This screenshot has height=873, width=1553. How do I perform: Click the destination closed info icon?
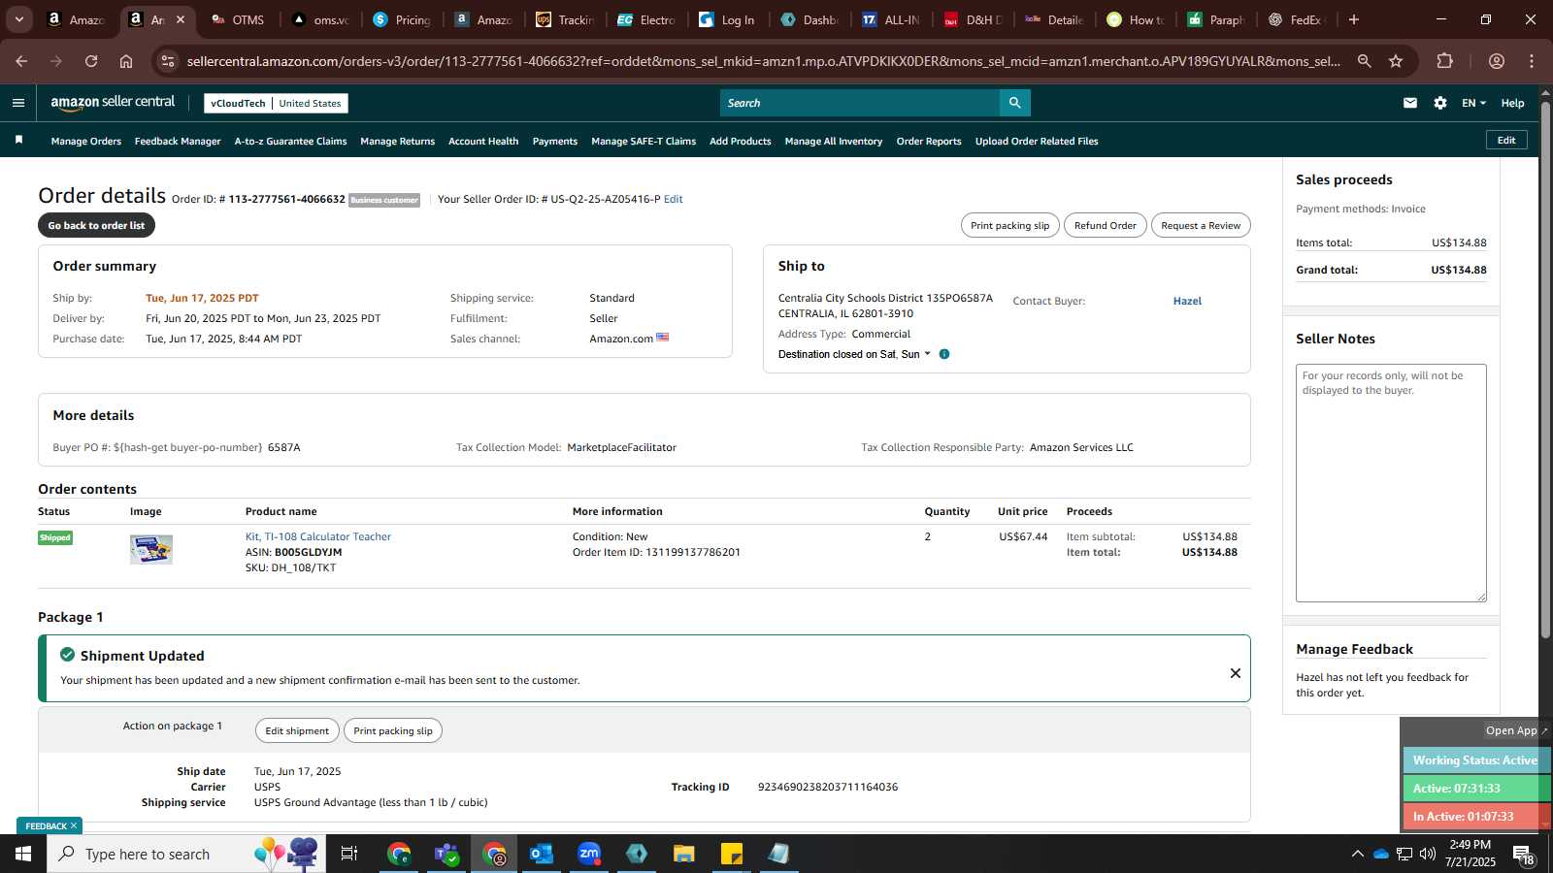[944, 354]
